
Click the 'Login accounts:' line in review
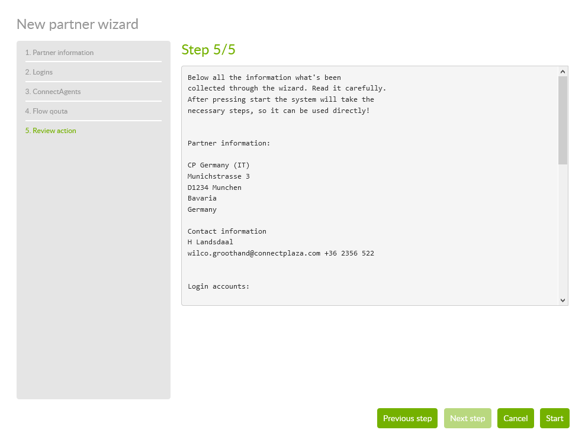(x=218, y=286)
